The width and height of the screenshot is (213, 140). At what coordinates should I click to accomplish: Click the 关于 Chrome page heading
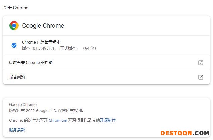[16, 8]
